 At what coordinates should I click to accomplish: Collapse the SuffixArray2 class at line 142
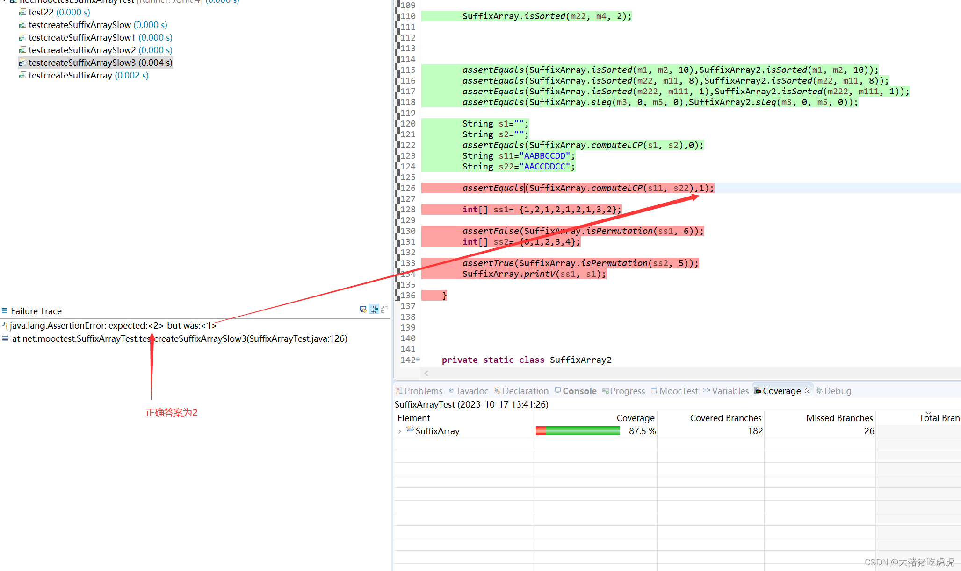pos(418,359)
